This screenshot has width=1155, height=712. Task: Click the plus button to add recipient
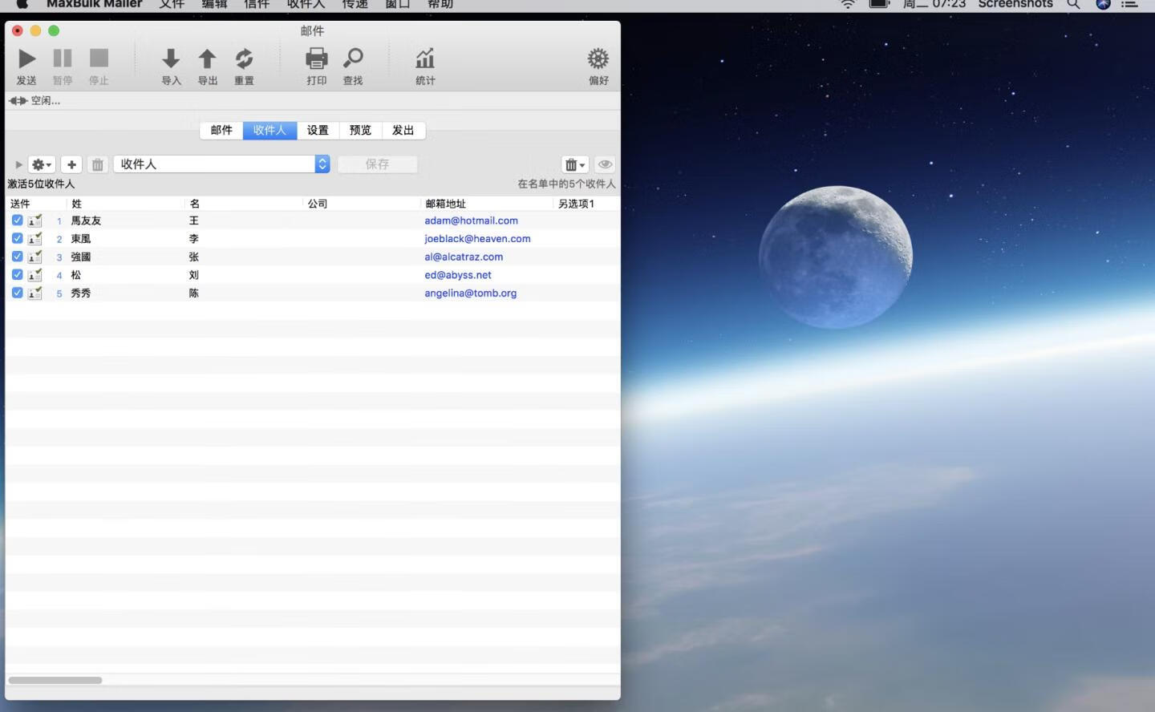coord(71,164)
